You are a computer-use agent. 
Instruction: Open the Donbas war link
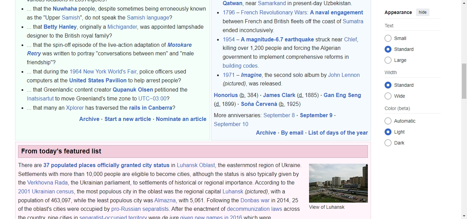click(x=255, y=200)
